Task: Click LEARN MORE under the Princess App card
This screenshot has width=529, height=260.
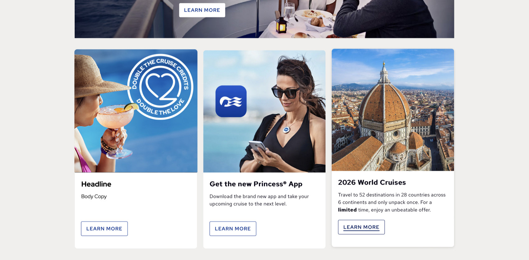Action: (x=233, y=229)
